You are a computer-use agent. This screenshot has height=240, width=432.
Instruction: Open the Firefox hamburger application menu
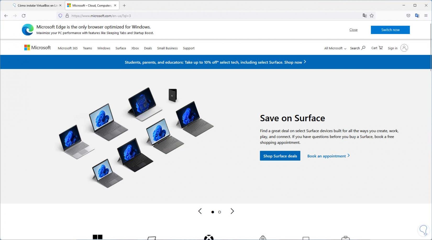426,16
